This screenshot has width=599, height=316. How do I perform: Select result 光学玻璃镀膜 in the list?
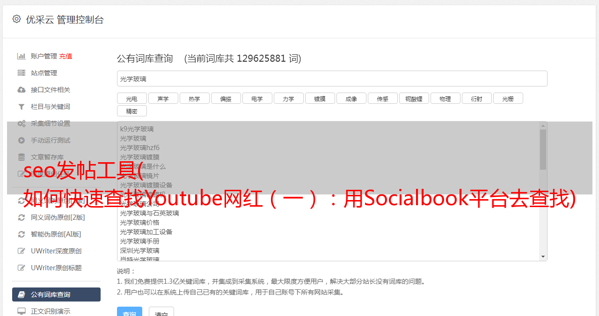pos(139,157)
